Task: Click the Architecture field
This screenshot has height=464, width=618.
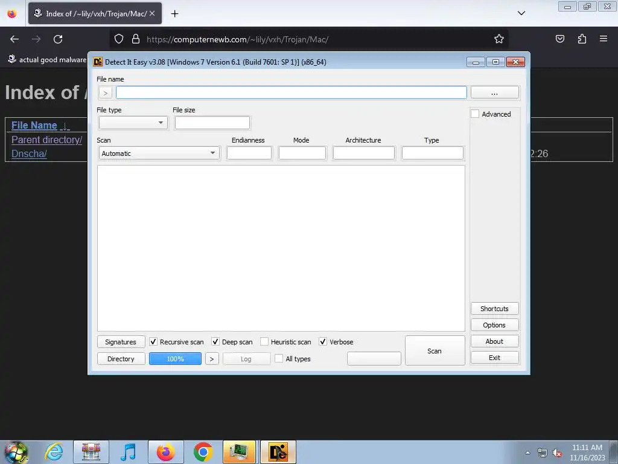Action: [x=364, y=153]
